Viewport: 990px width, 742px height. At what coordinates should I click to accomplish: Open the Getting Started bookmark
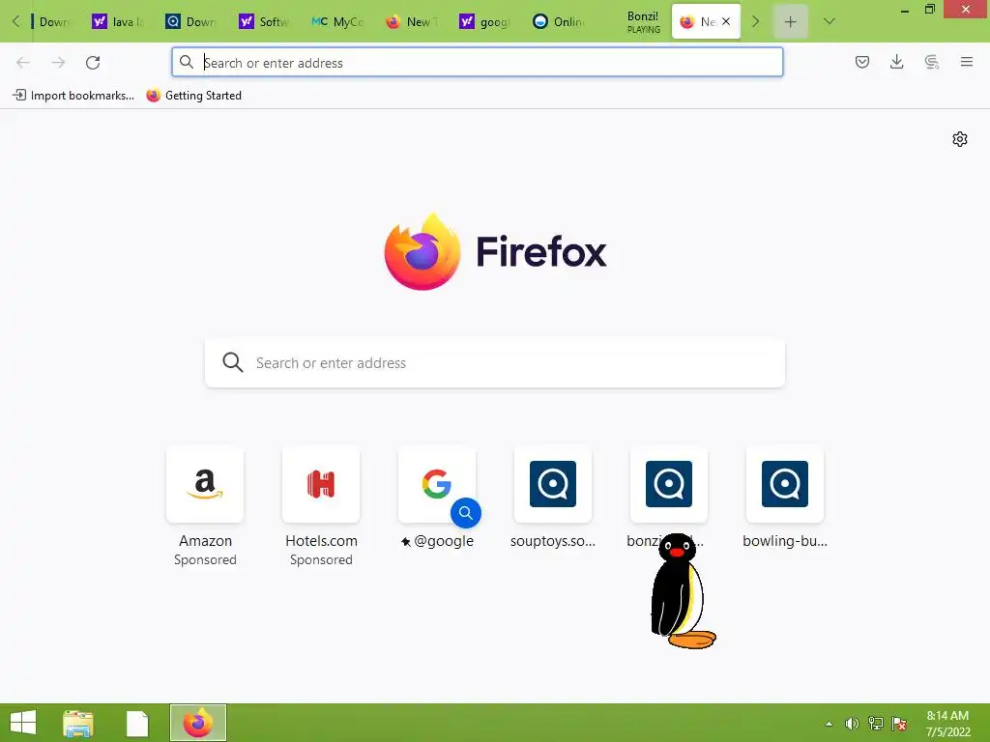coord(193,96)
